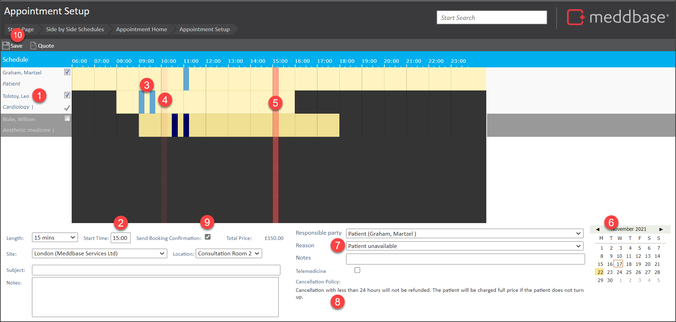
Task: Click the red 15:00 time marker bar
Action: coord(275,158)
